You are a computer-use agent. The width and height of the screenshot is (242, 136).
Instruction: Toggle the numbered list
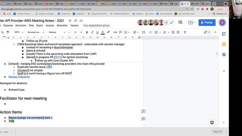(x=164, y=32)
